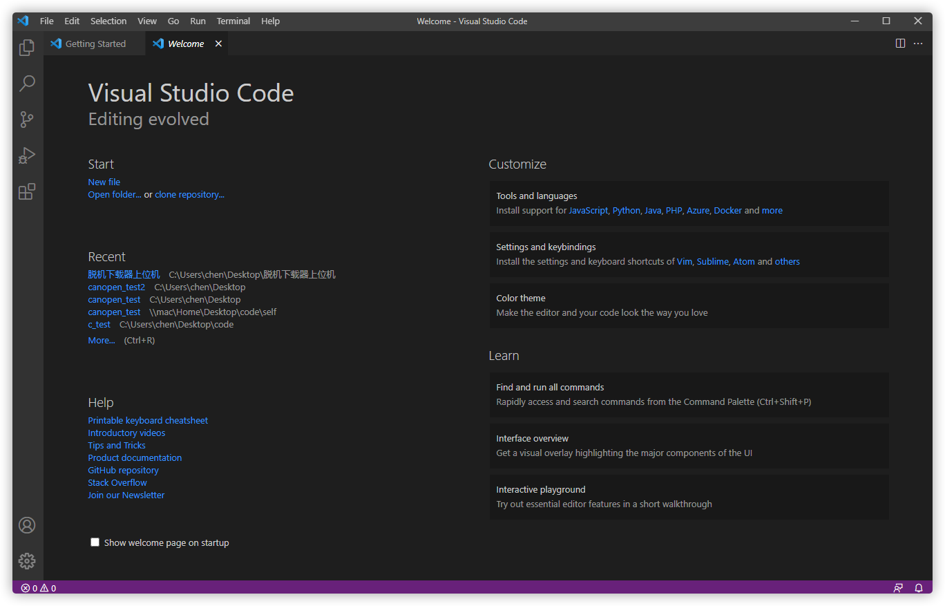Open the Run and Debug view

pos(27,155)
